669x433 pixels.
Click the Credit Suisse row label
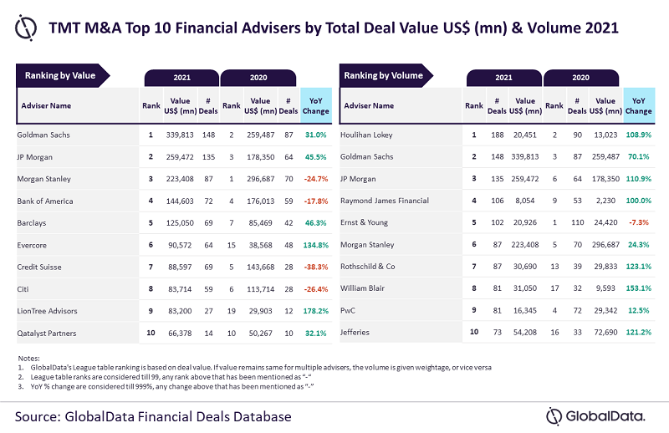click(x=41, y=267)
